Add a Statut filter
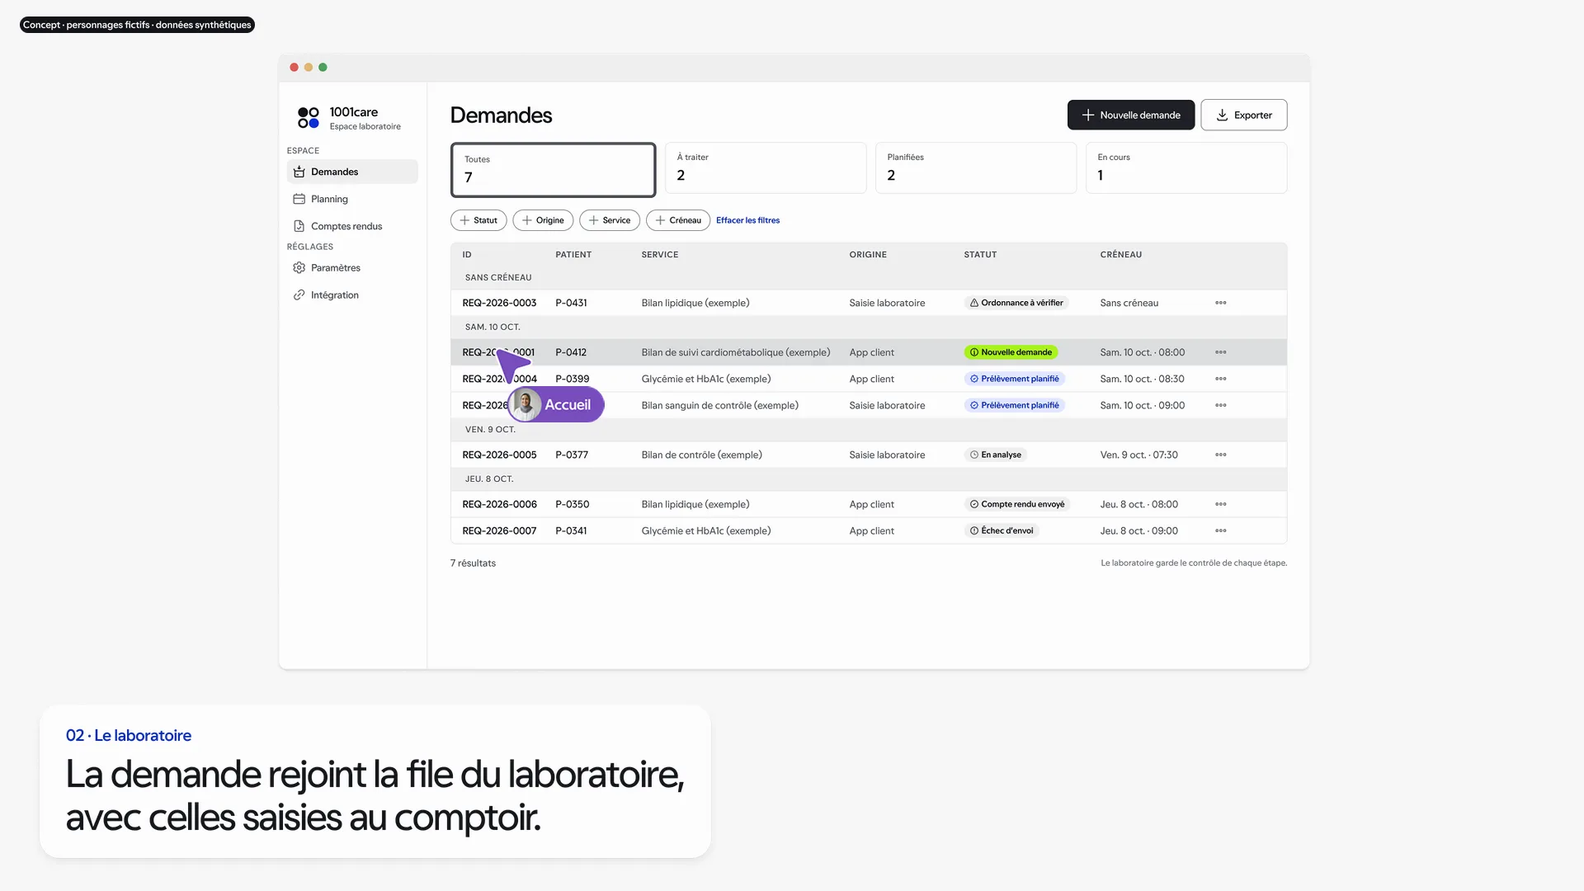 pyautogui.click(x=478, y=220)
